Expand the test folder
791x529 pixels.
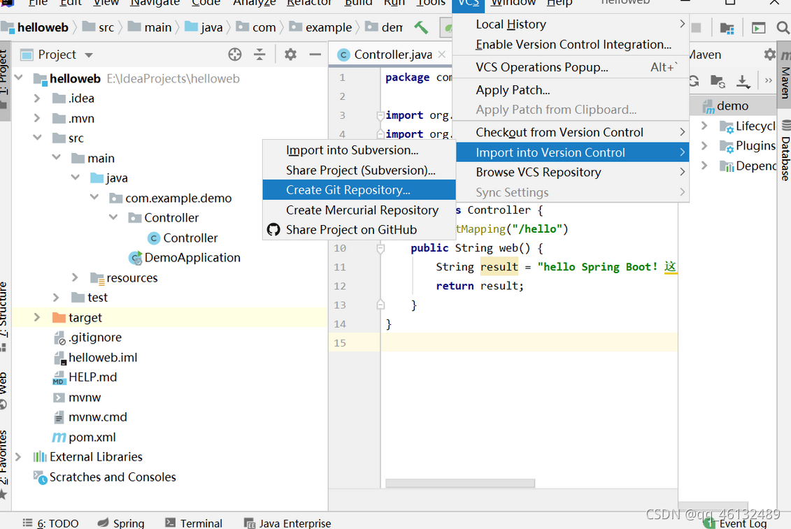[56, 298]
